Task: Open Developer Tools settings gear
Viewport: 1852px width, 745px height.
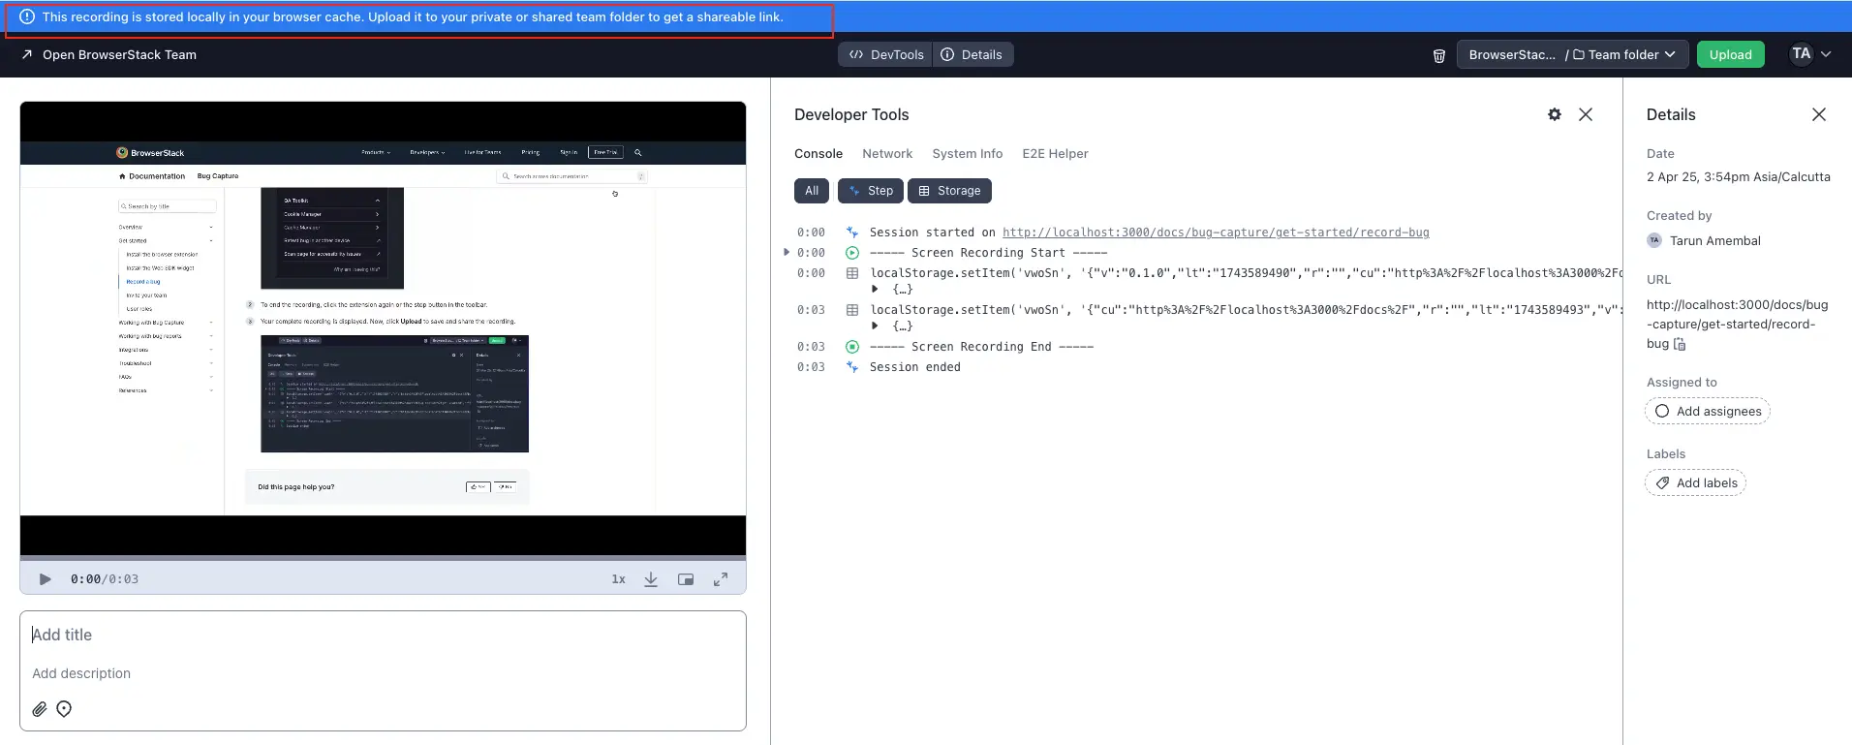Action: point(1554,114)
